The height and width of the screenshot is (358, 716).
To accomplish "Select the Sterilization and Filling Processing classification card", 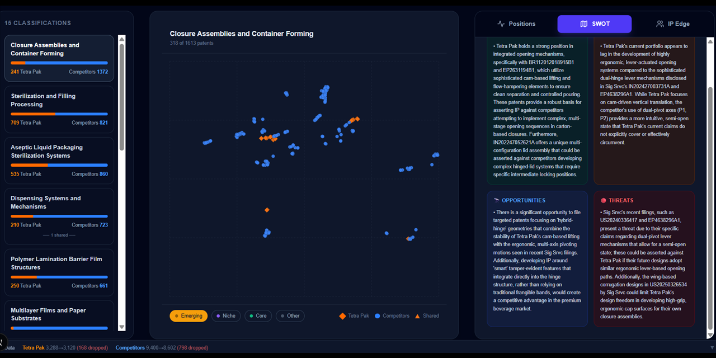I will [x=59, y=109].
